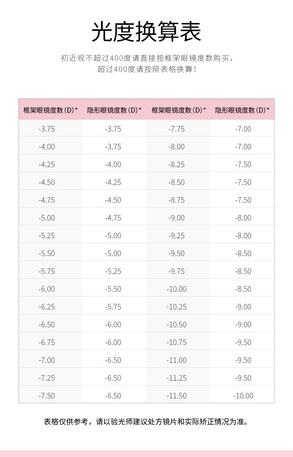Click the -8.75 frame glasses cell
Screen dimensions: 293x457
[177, 200]
